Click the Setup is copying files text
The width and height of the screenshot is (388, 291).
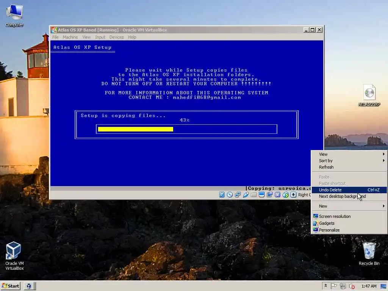[123, 116]
